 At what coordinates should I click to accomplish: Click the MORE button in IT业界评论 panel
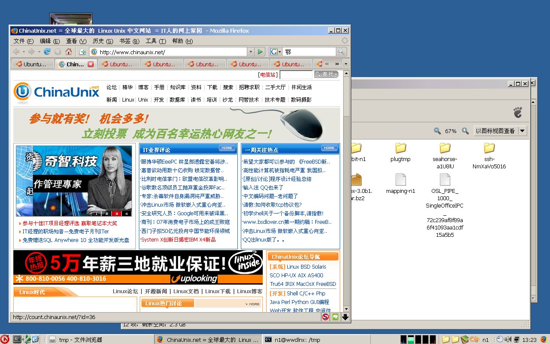click(227, 148)
